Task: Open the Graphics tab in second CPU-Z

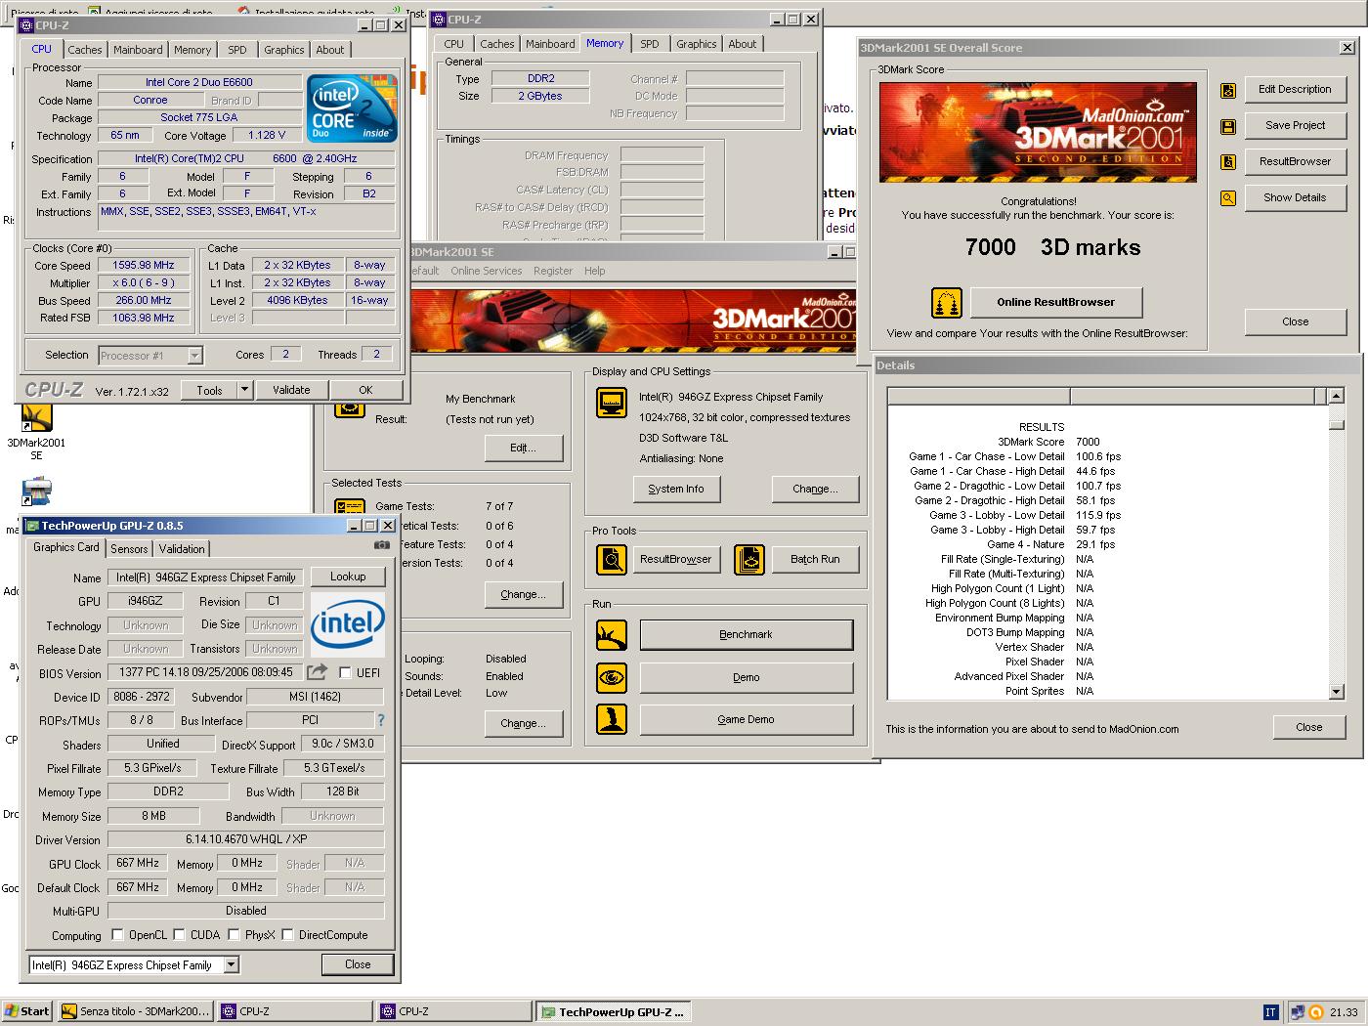Action: pyautogui.click(x=696, y=44)
